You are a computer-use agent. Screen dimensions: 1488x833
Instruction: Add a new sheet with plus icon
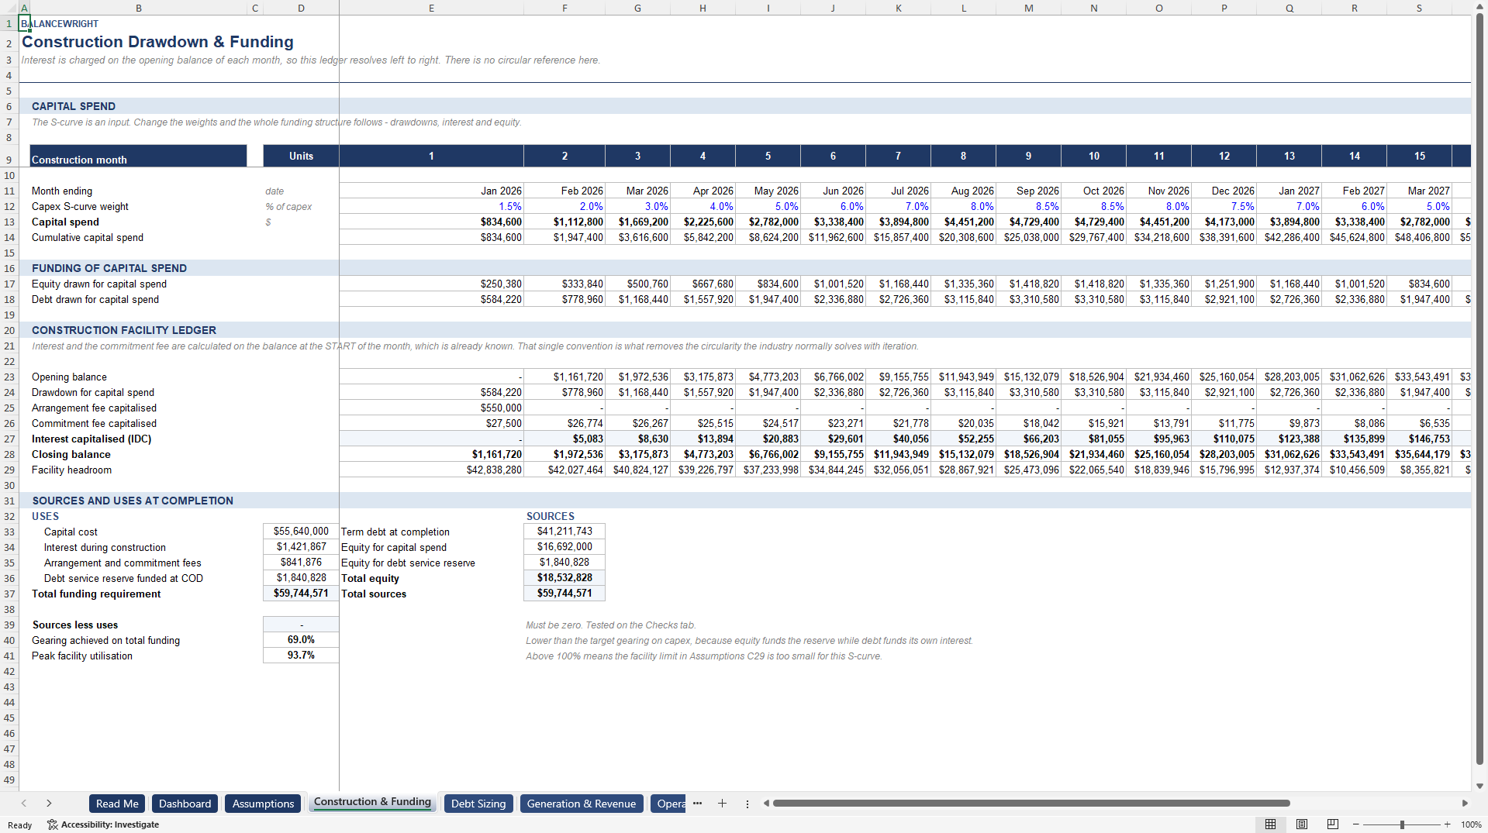[x=722, y=804]
